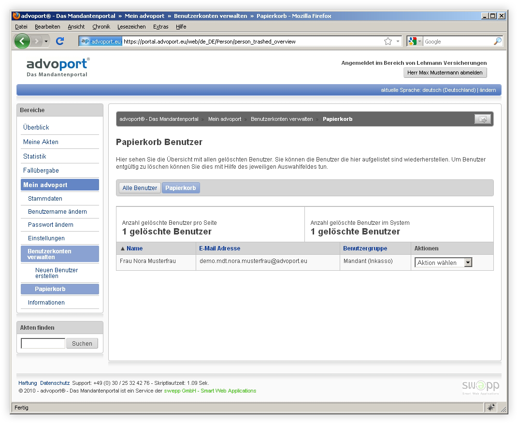Click the browser back arrow button
This screenshot has height=424, width=518.
[x=22, y=41]
